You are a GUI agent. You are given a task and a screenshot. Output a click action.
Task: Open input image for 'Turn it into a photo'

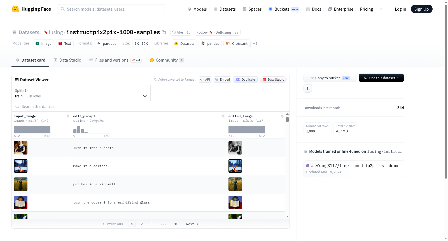(21, 148)
